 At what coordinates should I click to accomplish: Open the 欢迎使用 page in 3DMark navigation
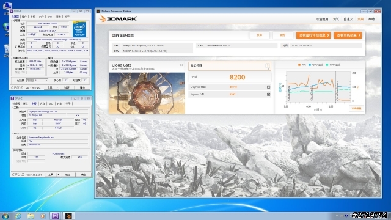[322, 19]
